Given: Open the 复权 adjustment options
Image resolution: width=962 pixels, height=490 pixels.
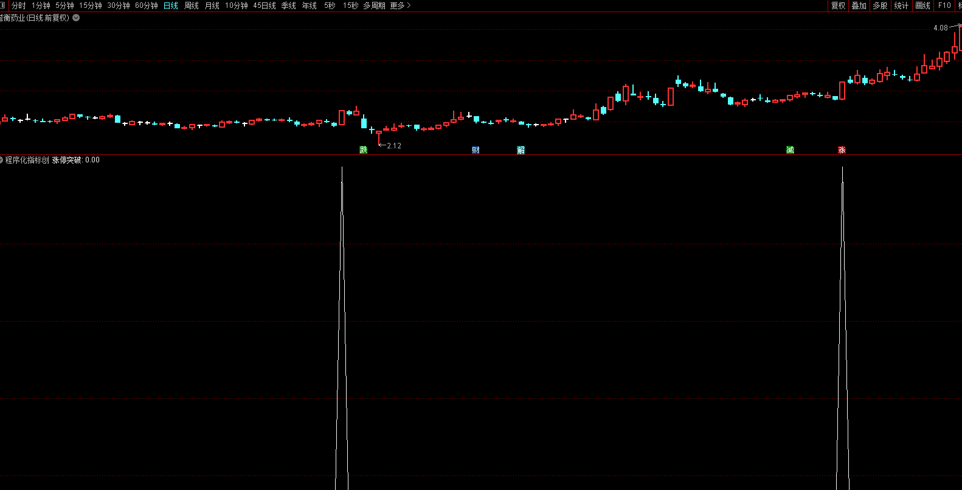Looking at the screenshot, I should click(x=838, y=5).
